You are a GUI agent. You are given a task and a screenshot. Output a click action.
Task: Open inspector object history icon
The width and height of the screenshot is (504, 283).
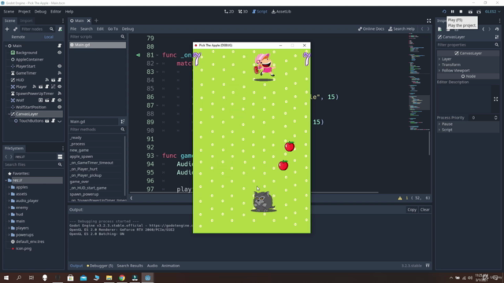point(497,29)
